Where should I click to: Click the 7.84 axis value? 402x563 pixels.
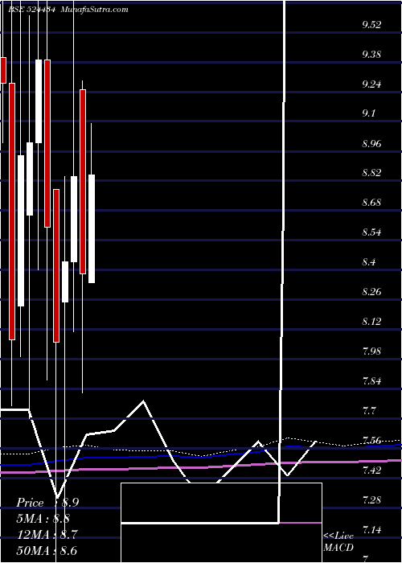(x=371, y=381)
